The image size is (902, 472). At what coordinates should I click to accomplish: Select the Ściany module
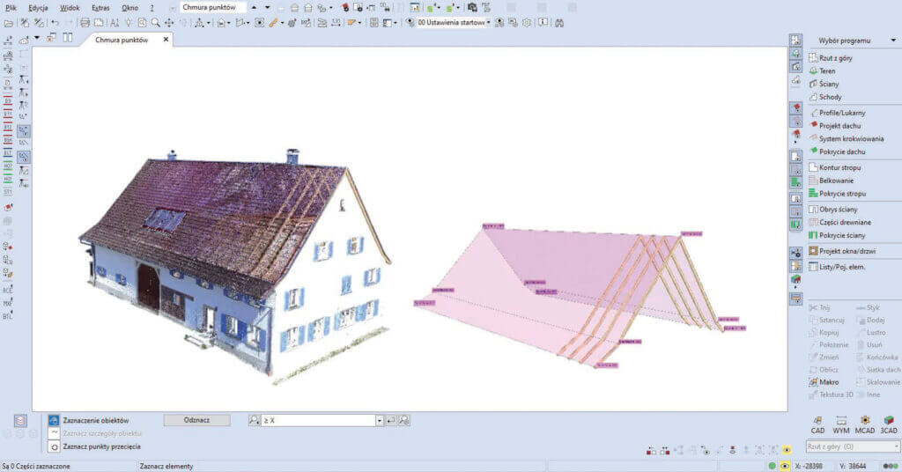[x=824, y=84]
